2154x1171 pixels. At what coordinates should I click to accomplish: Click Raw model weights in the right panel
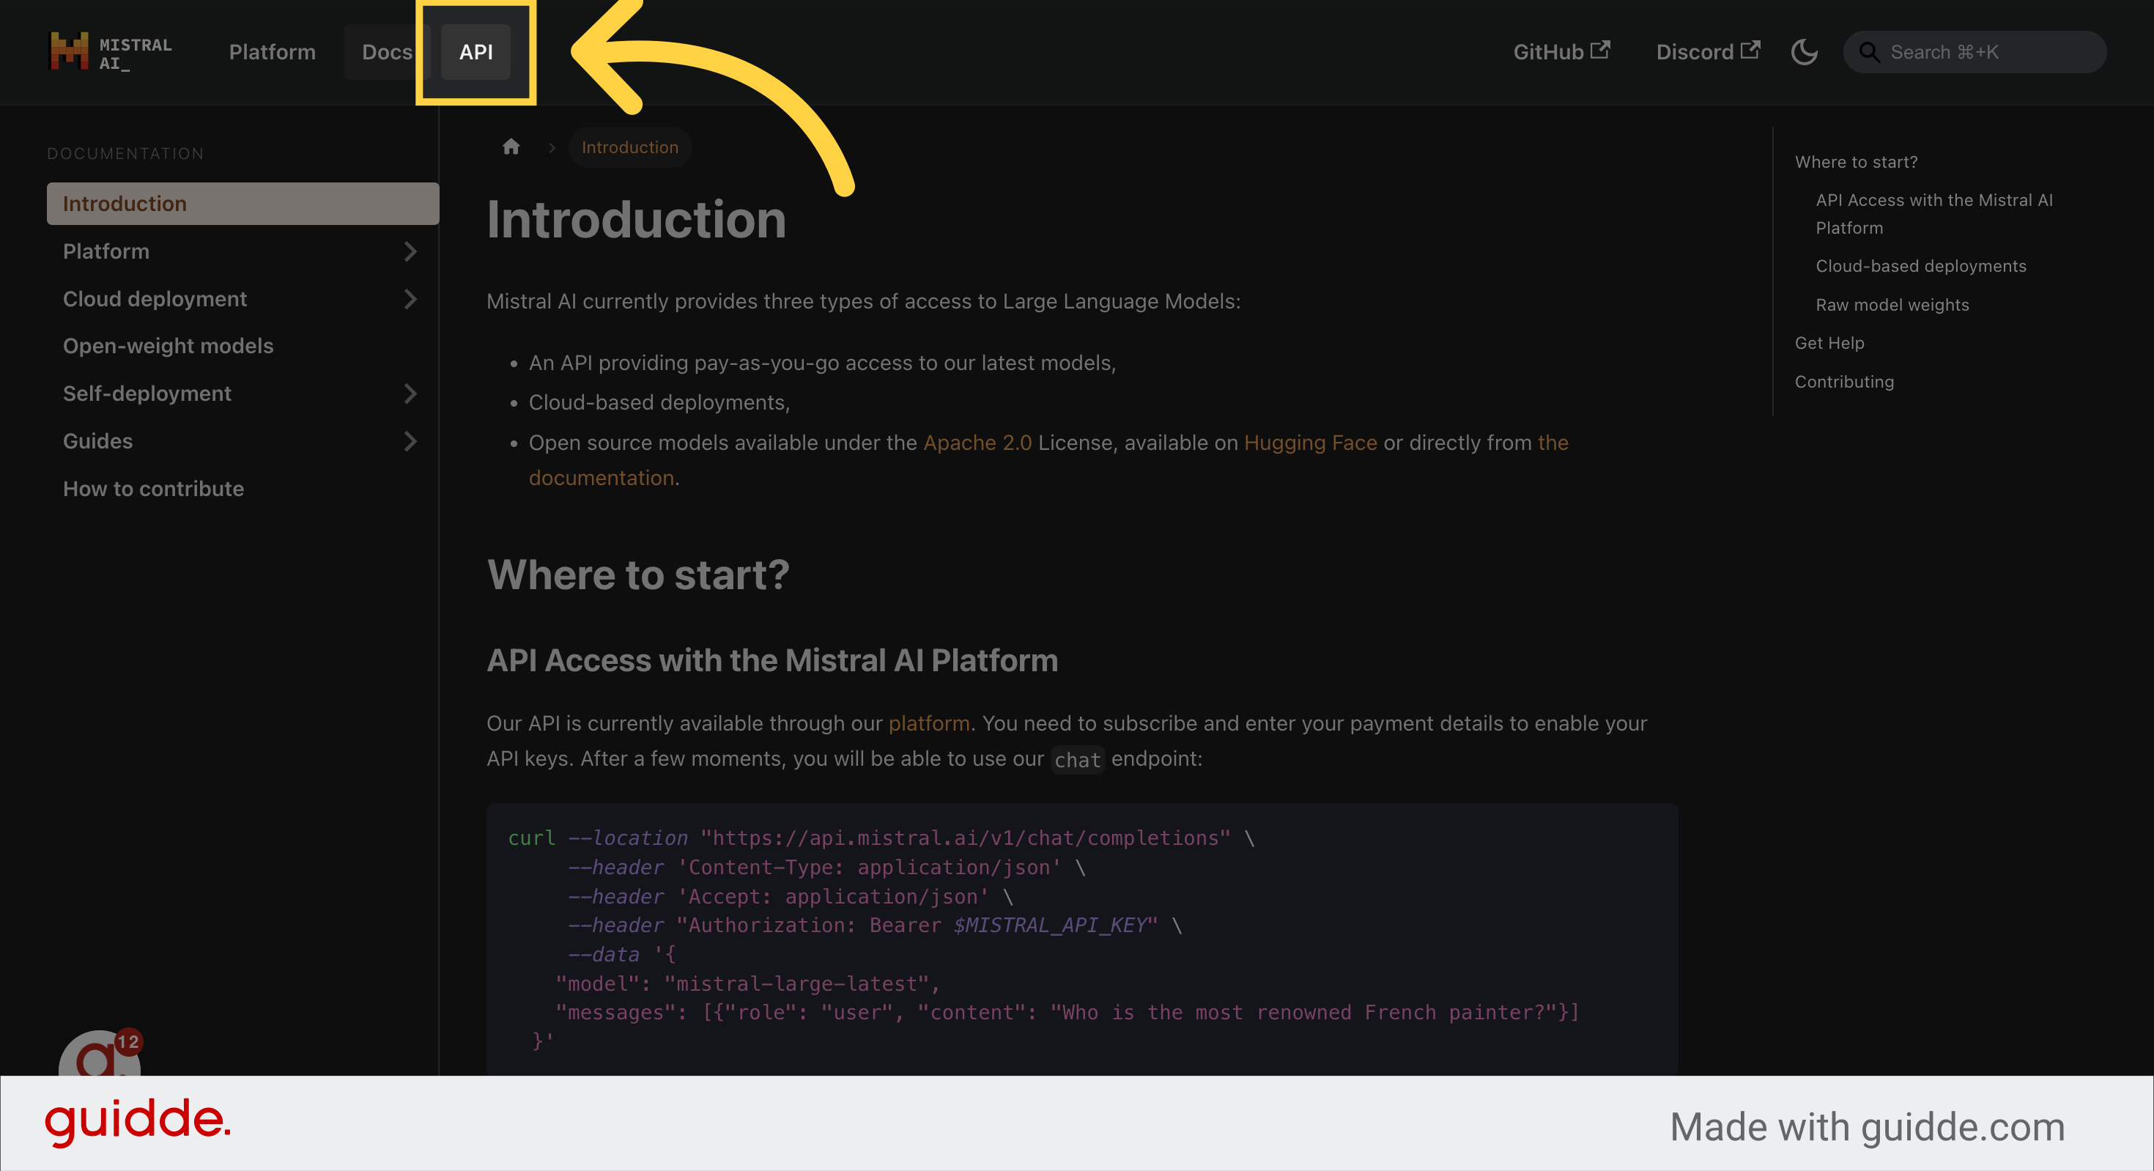pos(1892,304)
